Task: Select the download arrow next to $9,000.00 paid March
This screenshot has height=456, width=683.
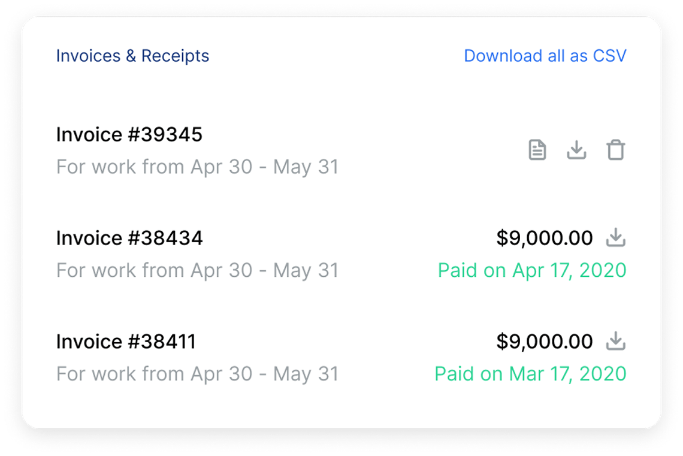Action: [616, 341]
